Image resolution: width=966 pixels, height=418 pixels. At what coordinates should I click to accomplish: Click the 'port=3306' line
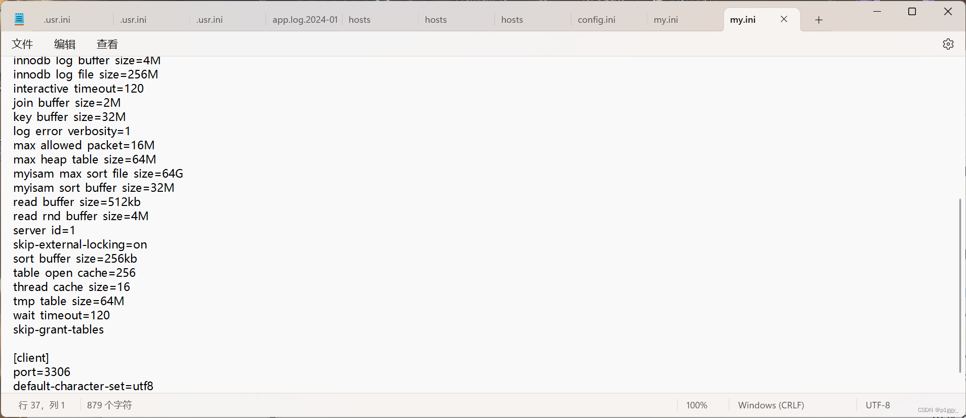point(42,372)
